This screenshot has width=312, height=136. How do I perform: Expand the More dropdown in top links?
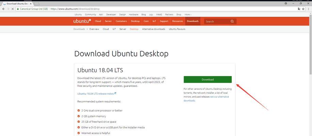click(x=188, y=15)
